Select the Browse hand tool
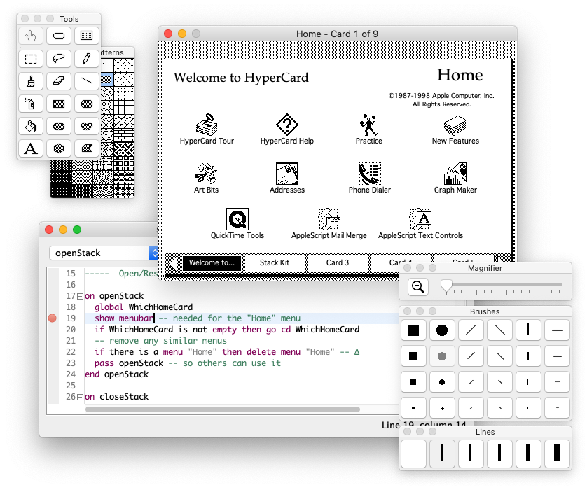This screenshot has height=490, width=587. click(31, 36)
